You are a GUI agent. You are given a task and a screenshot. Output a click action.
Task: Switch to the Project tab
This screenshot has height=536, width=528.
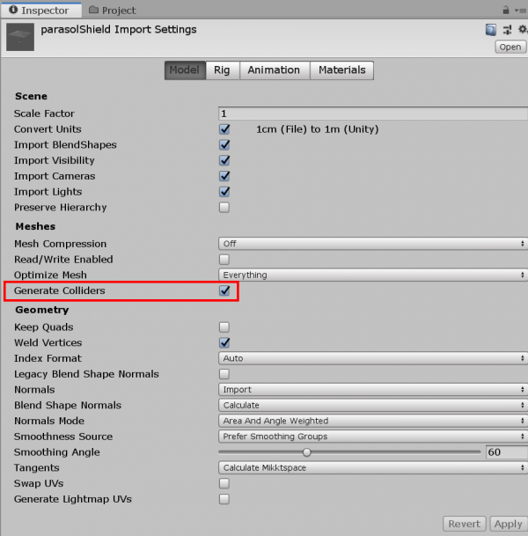113,10
